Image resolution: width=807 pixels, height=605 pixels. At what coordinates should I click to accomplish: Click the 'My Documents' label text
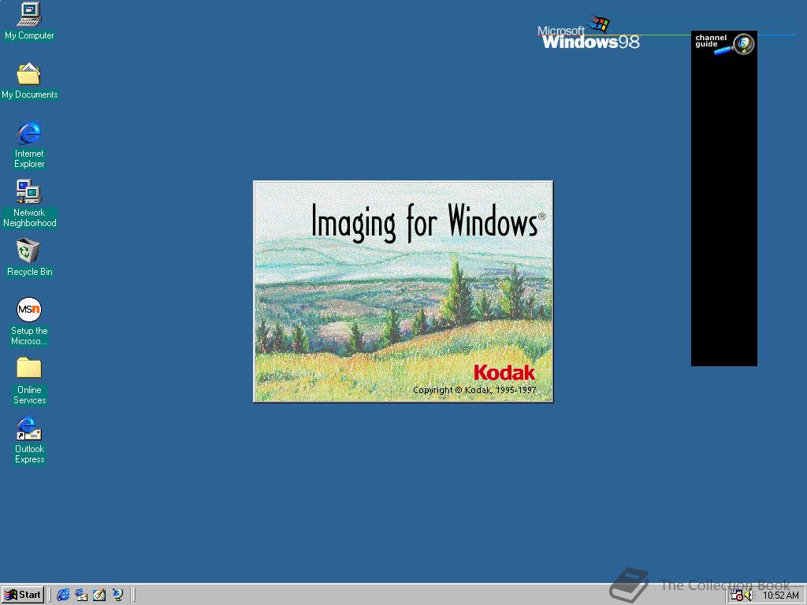(x=29, y=95)
